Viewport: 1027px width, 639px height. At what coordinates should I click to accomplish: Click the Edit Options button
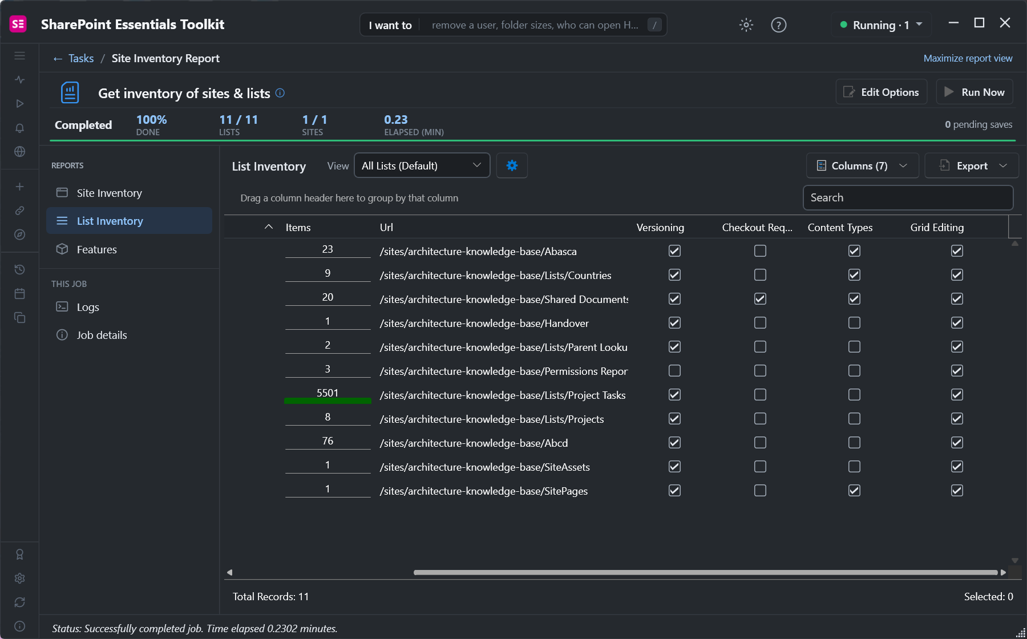click(x=882, y=92)
